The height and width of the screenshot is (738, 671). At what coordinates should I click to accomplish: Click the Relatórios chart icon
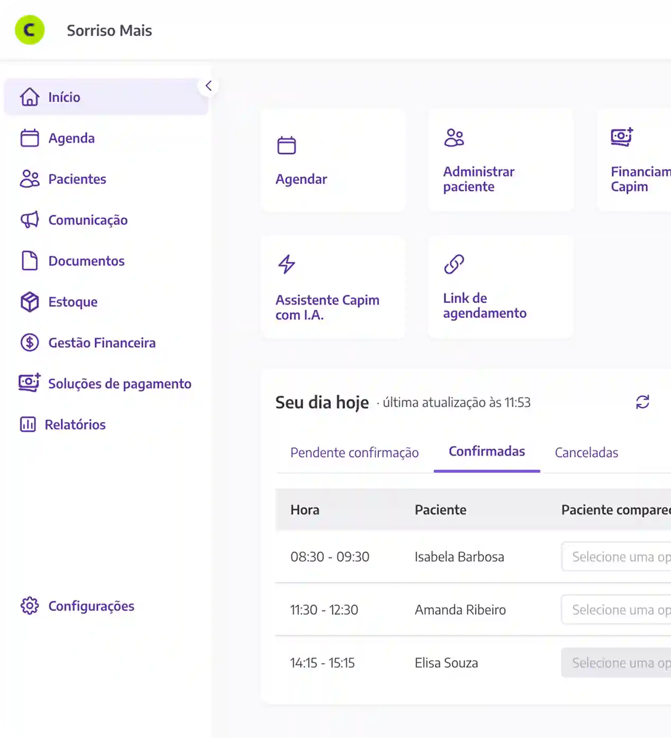[x=28, y=424]
